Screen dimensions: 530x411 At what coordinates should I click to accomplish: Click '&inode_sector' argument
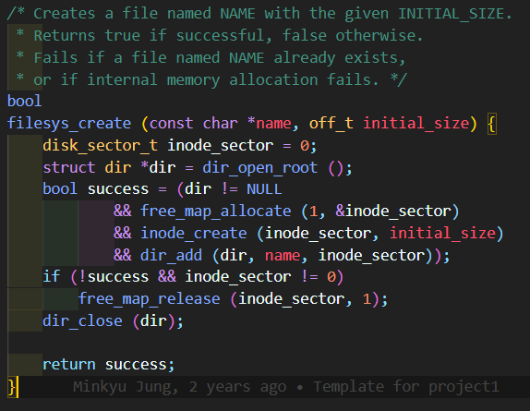[x=393, y=212]
